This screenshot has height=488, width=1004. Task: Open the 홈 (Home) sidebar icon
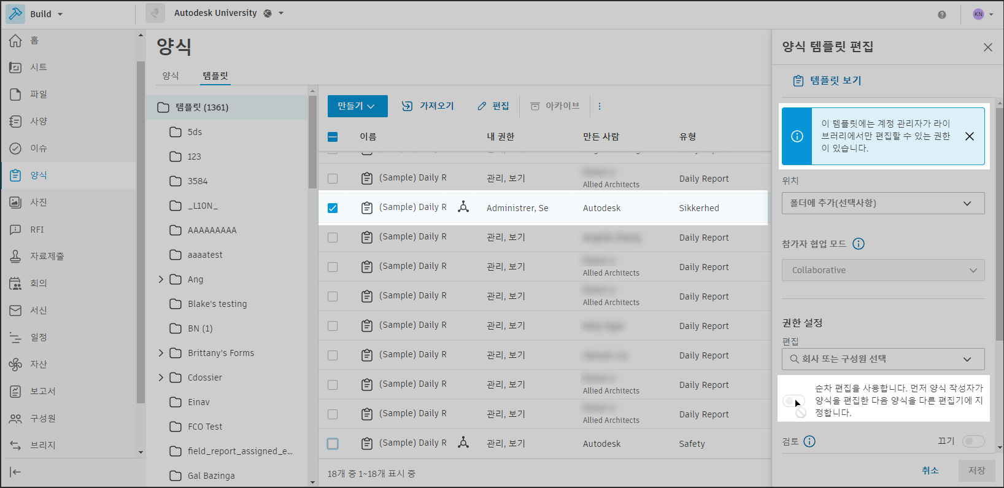click(15, 41)
